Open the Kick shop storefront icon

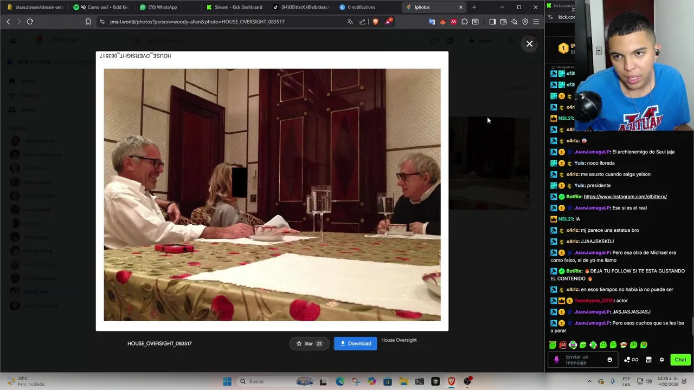[648, 360]
